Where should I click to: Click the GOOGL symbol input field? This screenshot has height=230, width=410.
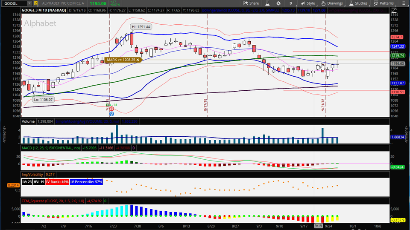coord(14,3)
